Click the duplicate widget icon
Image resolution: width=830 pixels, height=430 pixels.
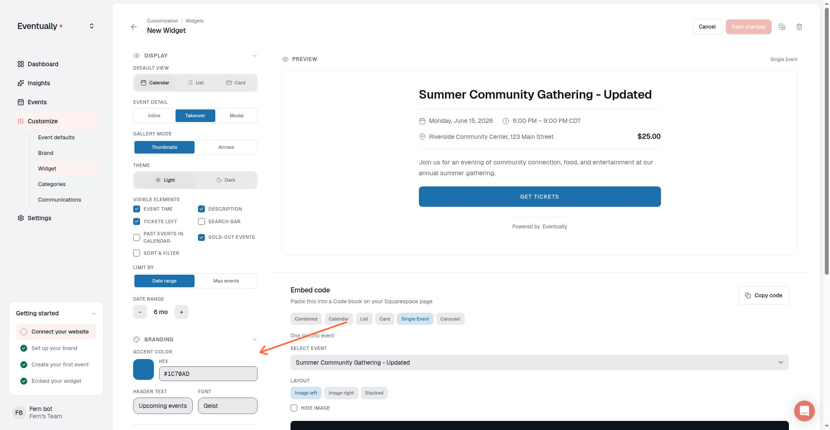coord(782,27)
